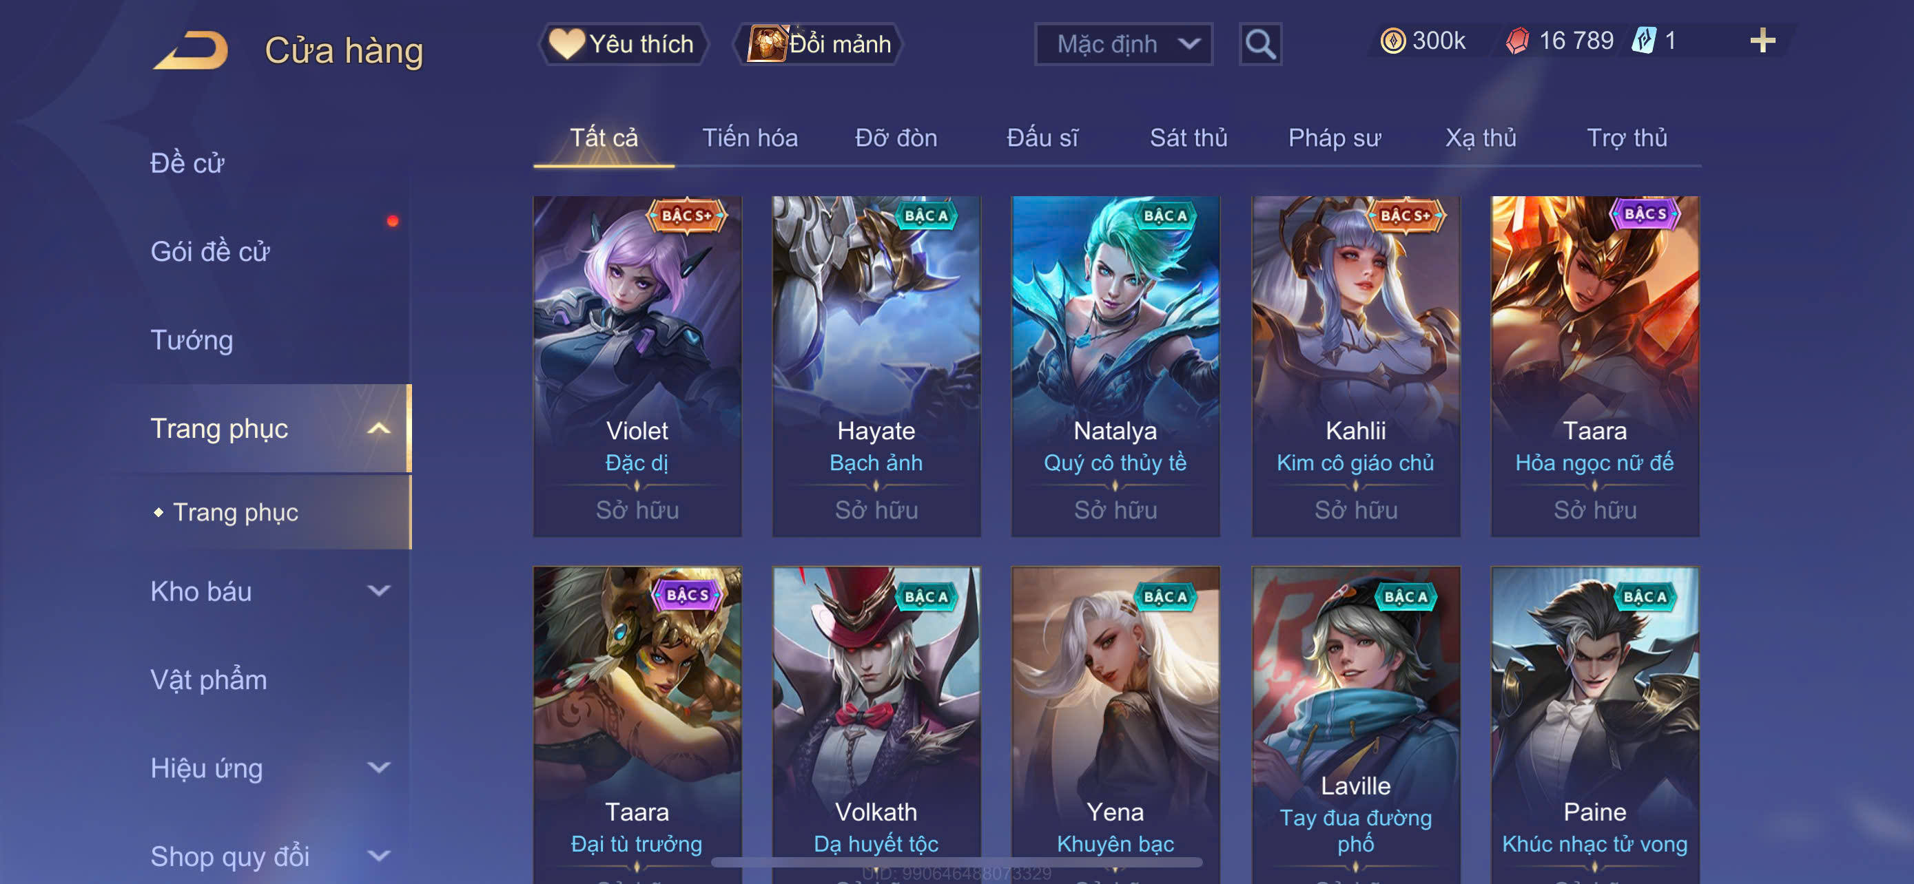This screenshot has height=884, width=1914.
Task: Switch to the Pháp sư tab
Action: click(x=1335, y=138)
